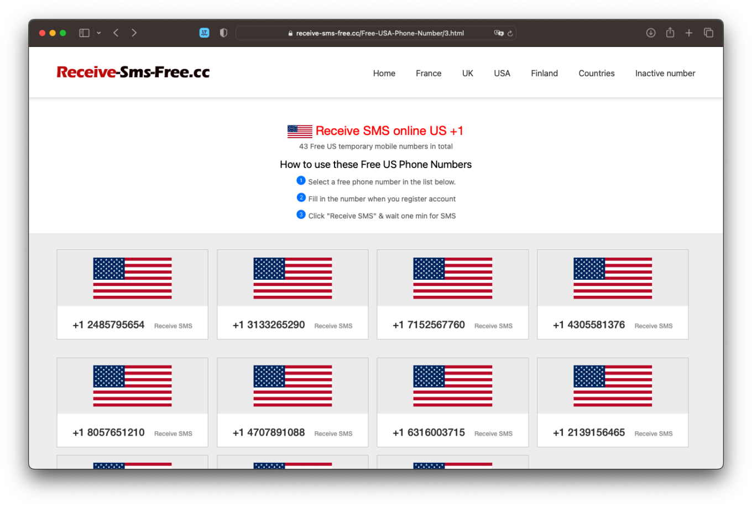Reload the page with refresh icon
This screenshot has width=752, height=507.
(510, 33)
